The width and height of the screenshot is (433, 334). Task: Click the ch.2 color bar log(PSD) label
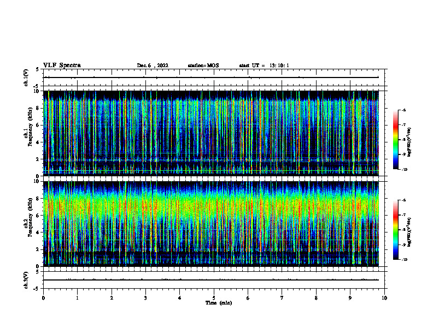(x=409, y=232)
